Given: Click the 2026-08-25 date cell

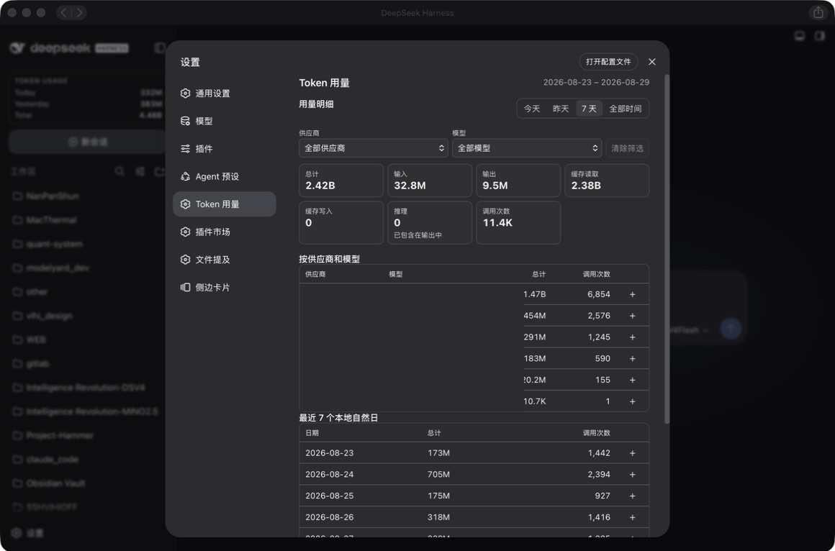Looking at the screenshot, I should [x=329, y=496].
